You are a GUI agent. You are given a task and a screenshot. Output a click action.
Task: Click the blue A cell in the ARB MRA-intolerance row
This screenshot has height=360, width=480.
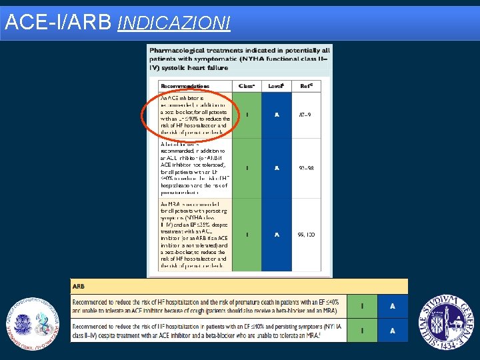tap(393, 331)
